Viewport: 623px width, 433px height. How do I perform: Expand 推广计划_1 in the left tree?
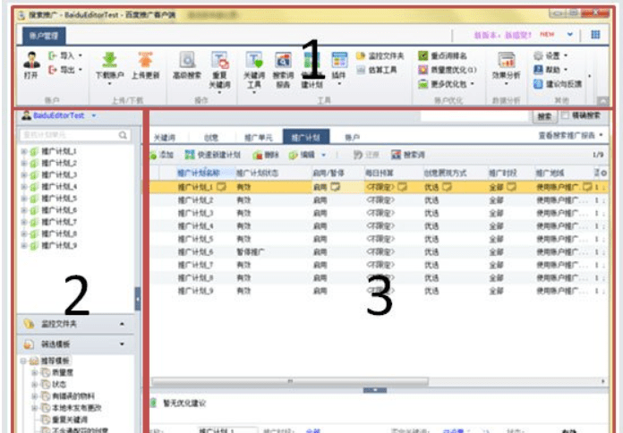pos(24,151)
